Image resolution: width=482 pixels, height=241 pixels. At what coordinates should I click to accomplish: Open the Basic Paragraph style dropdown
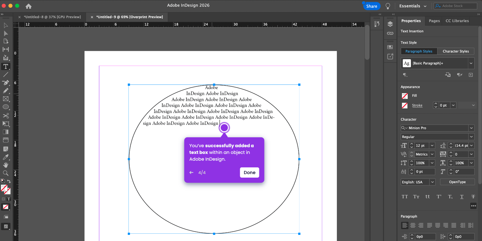pyautogui.click(x=471, y=63)
